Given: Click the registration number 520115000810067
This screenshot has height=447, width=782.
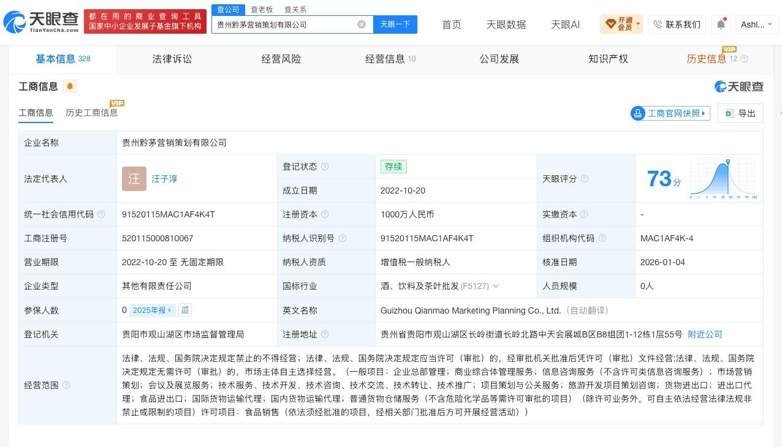Looking at the screenshot, I should click(158, 238).
